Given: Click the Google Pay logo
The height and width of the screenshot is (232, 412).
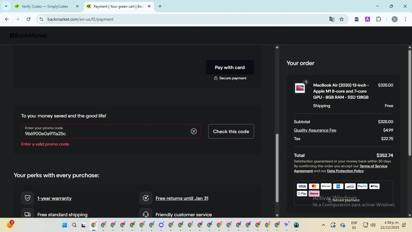Looking at the screenshot, I should [x=302, y=193].
